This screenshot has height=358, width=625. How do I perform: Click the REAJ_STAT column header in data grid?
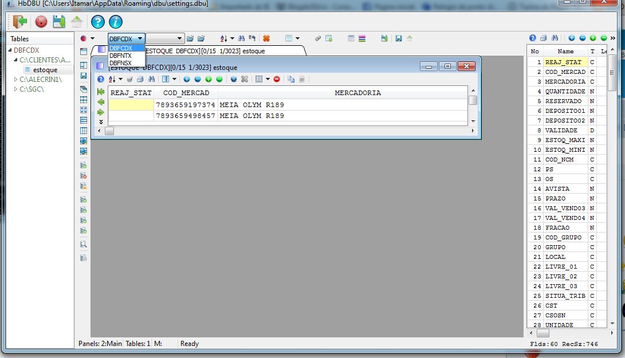[131, 92]
